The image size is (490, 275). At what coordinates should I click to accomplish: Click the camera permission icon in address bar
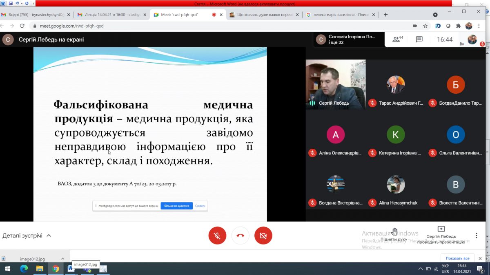click(415, 26)
